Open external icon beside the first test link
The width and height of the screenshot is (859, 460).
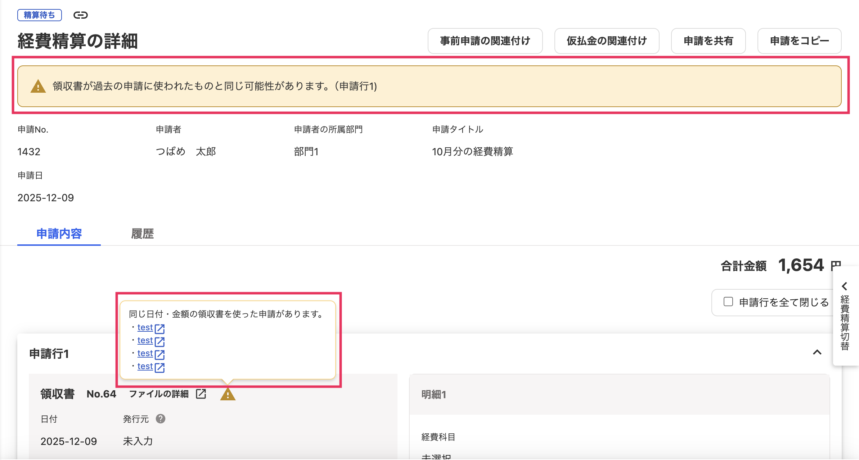(159, 328)
